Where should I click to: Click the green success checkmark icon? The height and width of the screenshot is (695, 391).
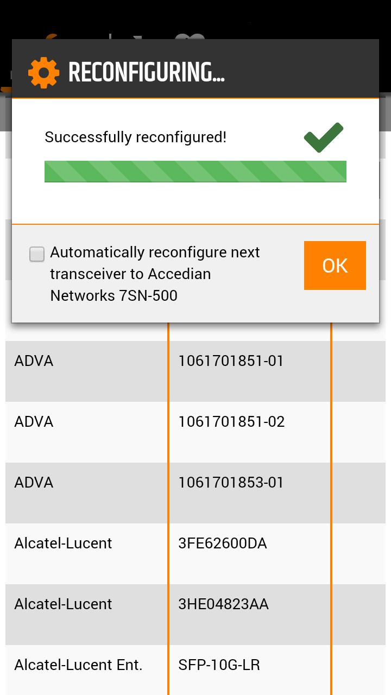[324, 138]
